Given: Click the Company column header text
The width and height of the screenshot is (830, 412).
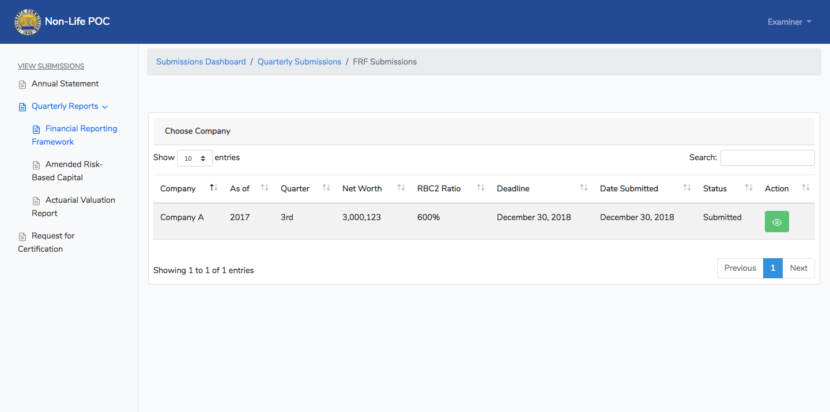Looking at the screenshot, I should click(178, 188).
